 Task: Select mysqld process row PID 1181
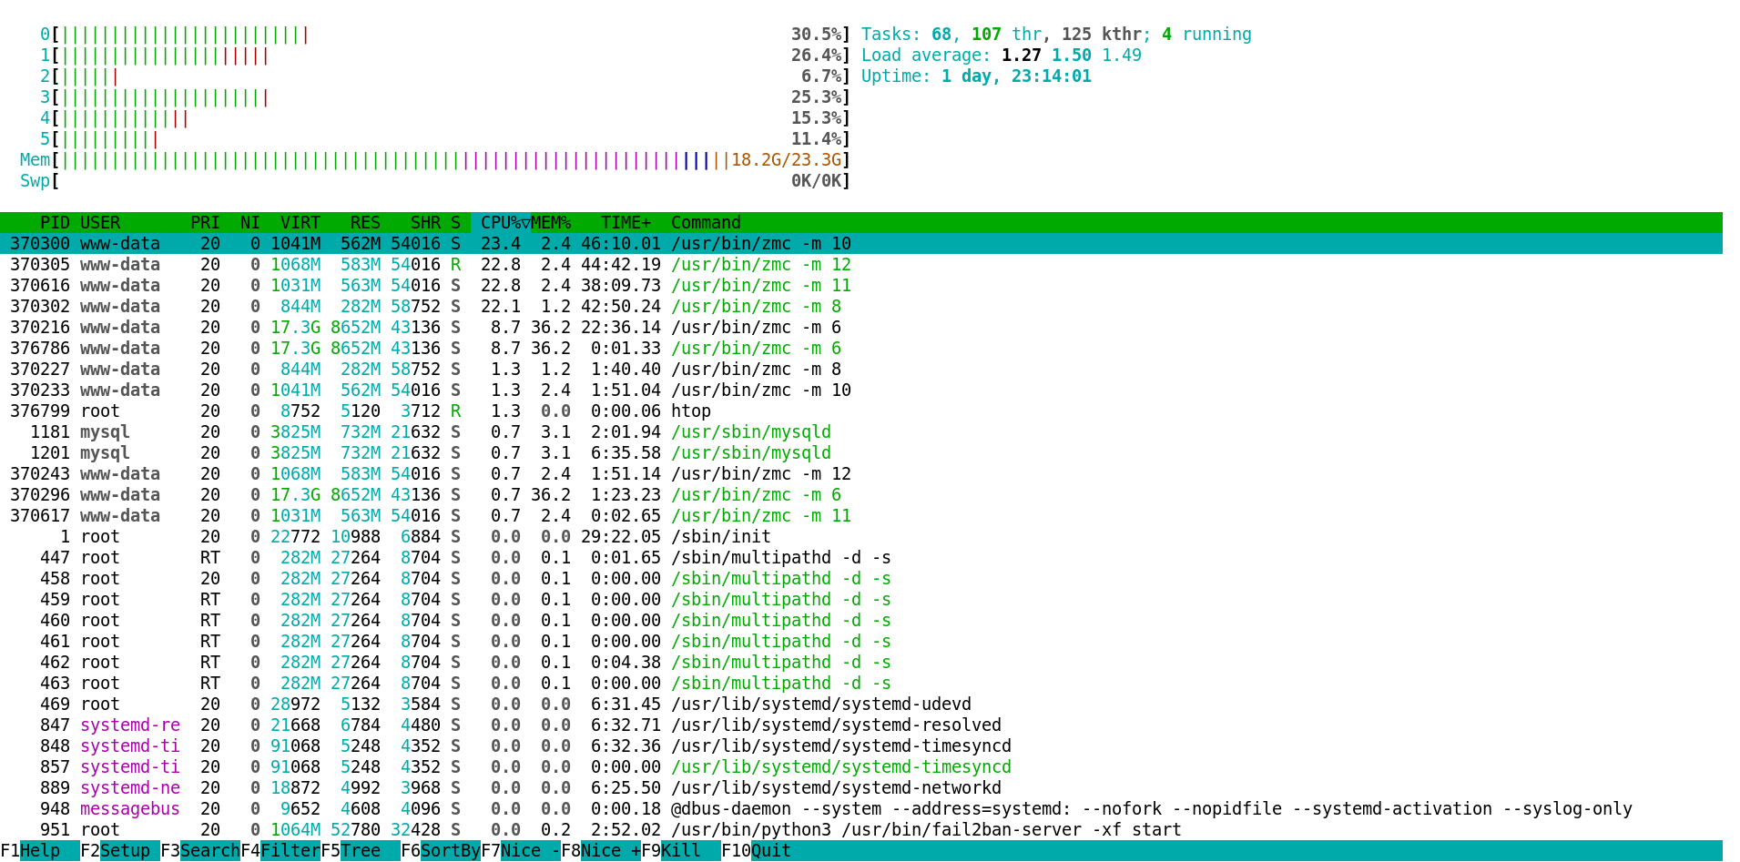click(861, 432)
